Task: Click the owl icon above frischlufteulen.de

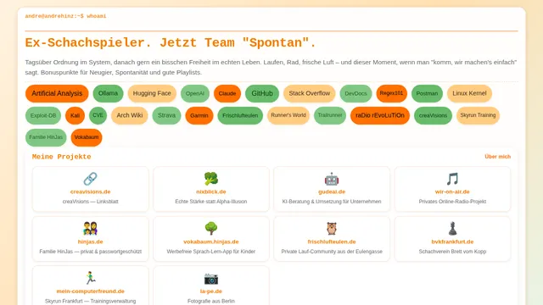Action: point(332,229)
